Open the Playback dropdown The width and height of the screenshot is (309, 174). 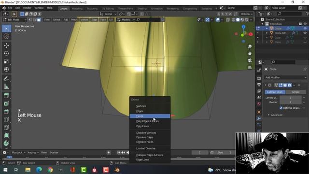18,153
